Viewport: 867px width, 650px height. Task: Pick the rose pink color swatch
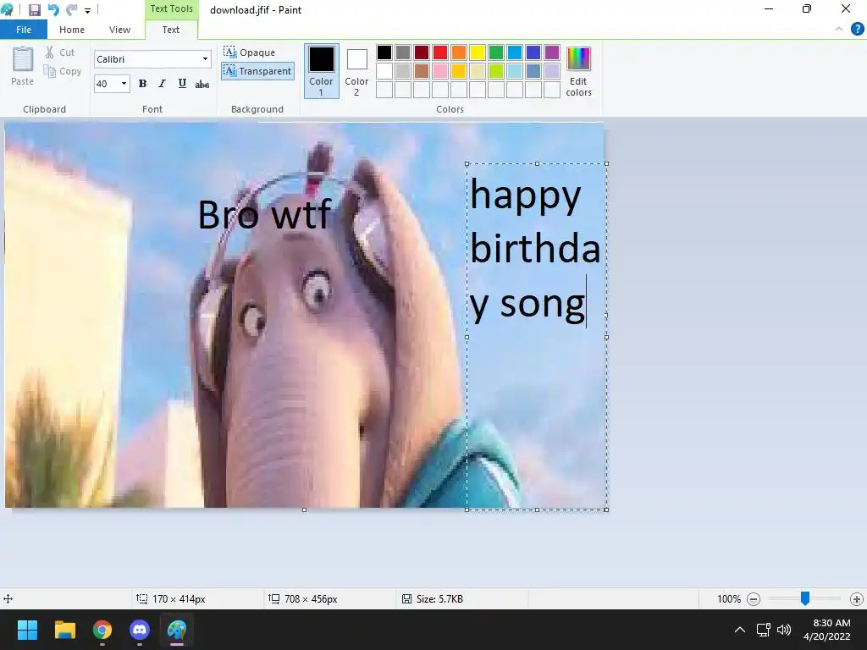[440, 71]
